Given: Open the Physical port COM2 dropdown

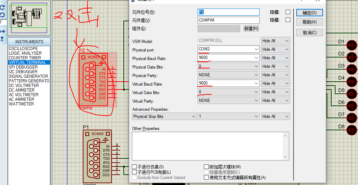Looking at the screenshot, I should click(x=228, y=49).
